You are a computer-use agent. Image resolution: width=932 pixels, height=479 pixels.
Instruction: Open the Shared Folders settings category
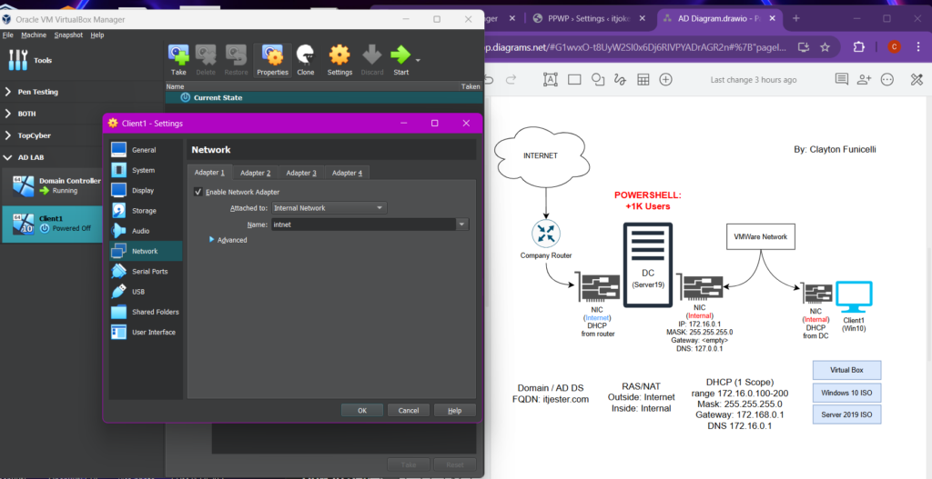point(145,312)
